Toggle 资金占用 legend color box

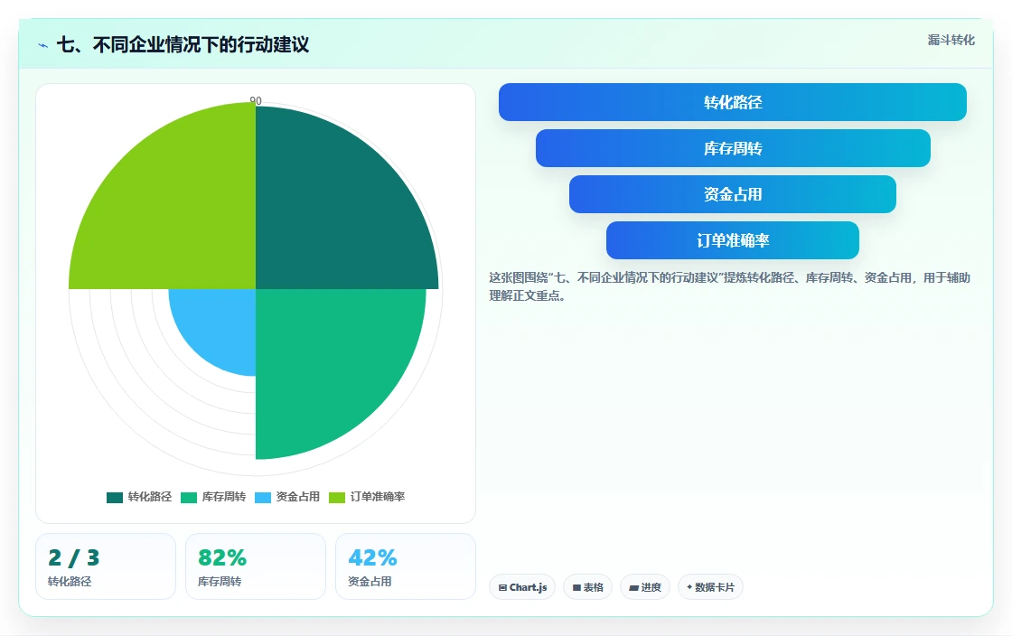[x=263, y=497]
